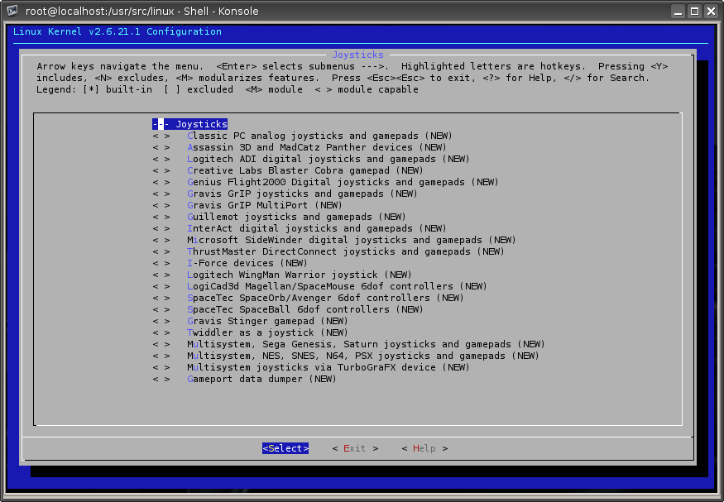Click the Konsole terminal icon in title bar
Screen dimensions: 724x502
pyautogui.click(x=12, y=11)
